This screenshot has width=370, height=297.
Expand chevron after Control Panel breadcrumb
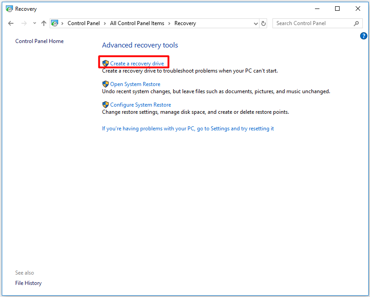coord(105,23)
